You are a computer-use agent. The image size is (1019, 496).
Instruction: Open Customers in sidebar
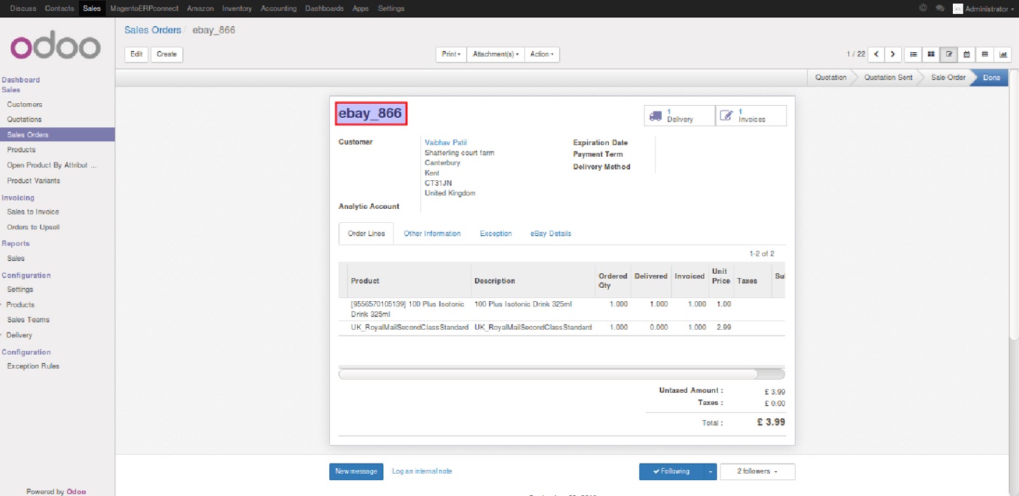24,104
